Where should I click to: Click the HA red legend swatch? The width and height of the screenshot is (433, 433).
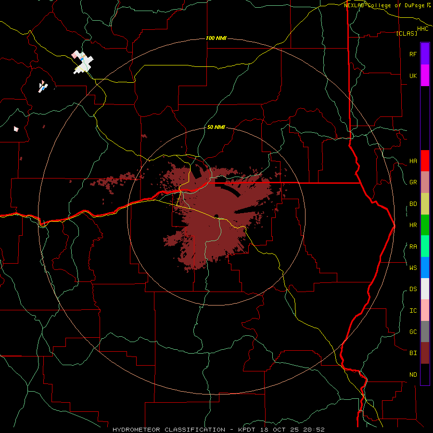click(x=425, y=161)
